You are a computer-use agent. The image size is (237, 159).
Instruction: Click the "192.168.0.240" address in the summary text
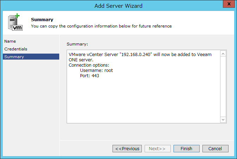point(136,54)
